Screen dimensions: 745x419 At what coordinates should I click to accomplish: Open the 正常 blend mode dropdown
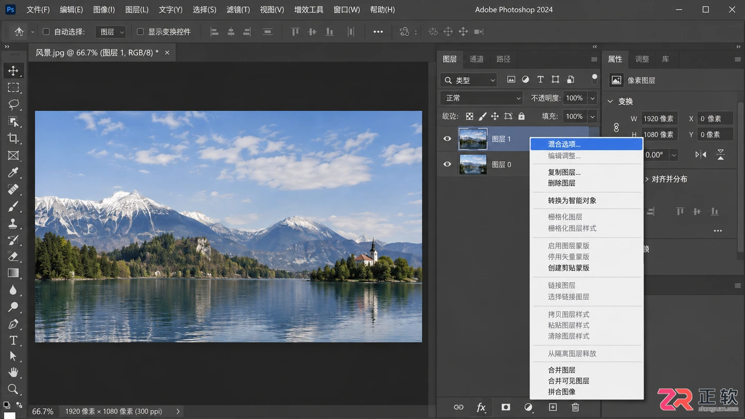(x=482, y=98)
